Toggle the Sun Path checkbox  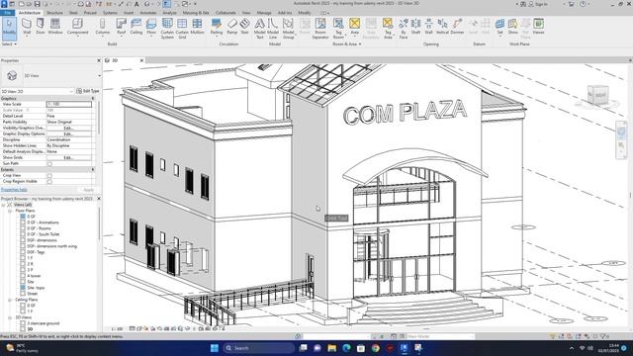tap(49, 164)
